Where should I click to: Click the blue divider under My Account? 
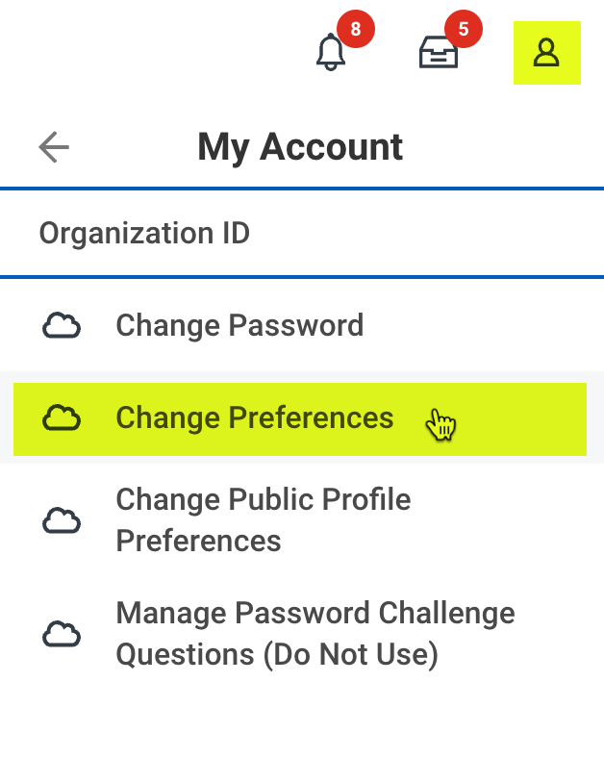click(302, 189)
